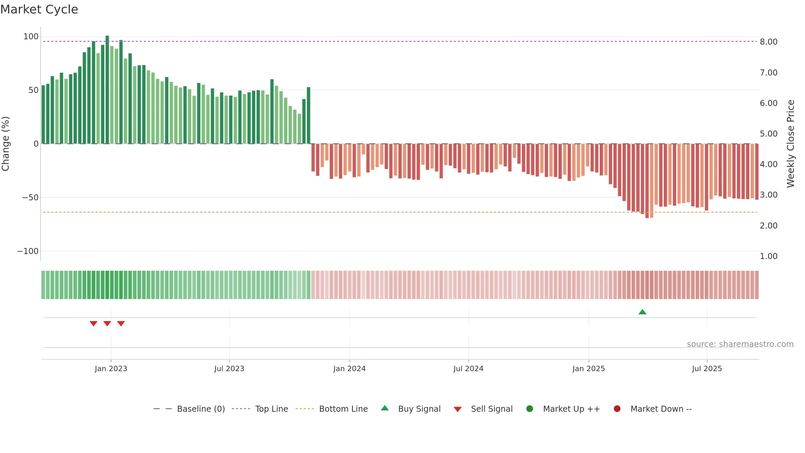
Task: Click the Market Cycle chart title
Action: click(39, 9)
